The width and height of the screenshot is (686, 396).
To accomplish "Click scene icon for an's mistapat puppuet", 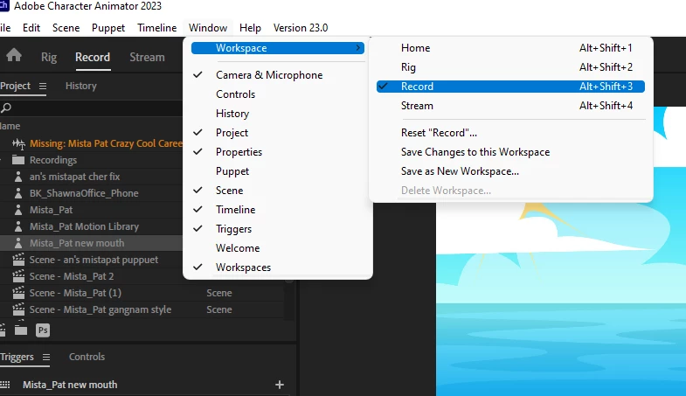I will coord(18,260).
